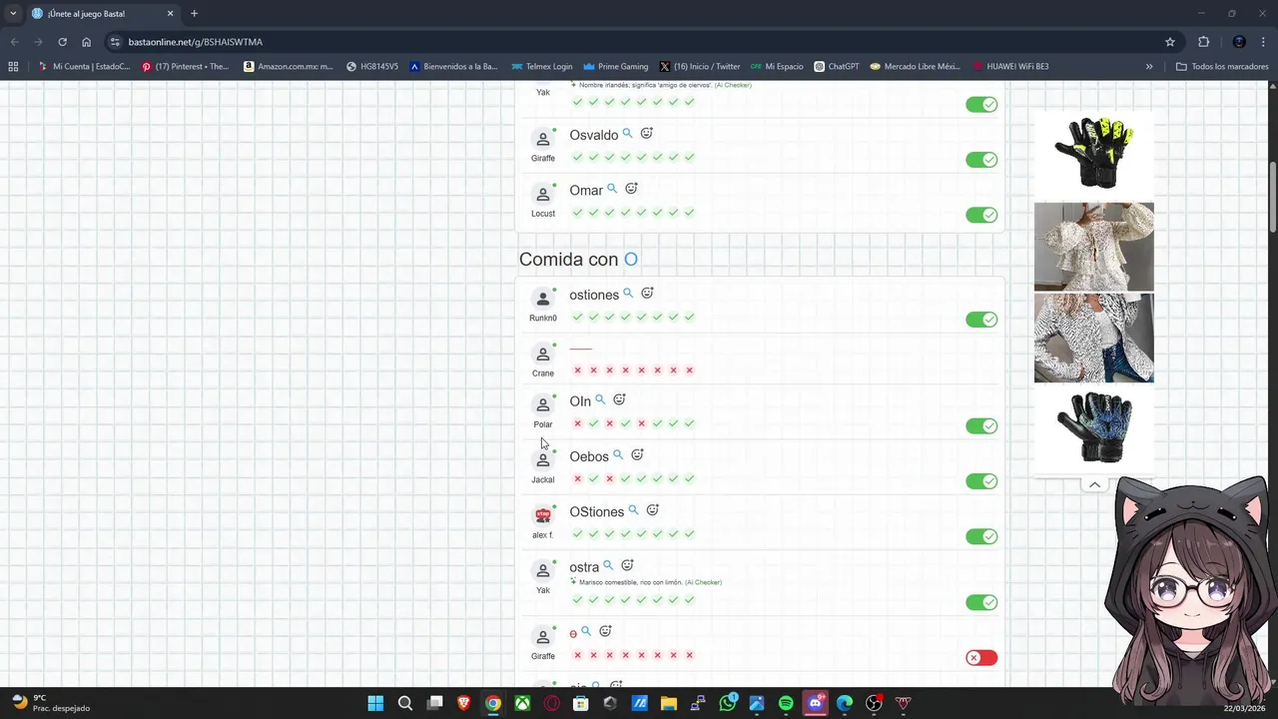
Task: Add a reaction to the OIn answer
Action: [x=619, y=399]
